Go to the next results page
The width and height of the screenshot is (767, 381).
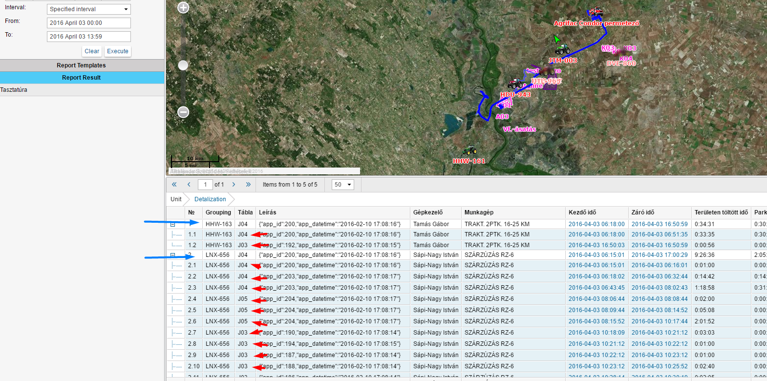pyautogui.click(x=234, y=185)
